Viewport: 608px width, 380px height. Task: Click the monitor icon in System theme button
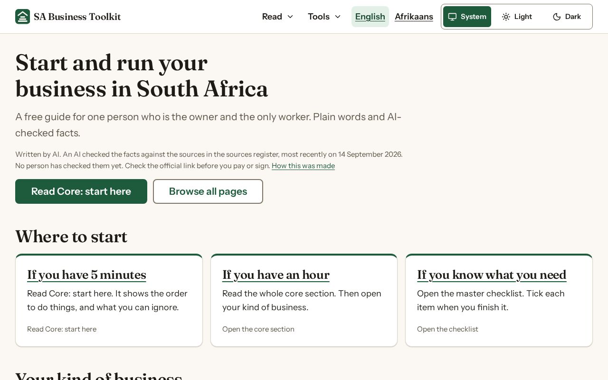[452, 17]
